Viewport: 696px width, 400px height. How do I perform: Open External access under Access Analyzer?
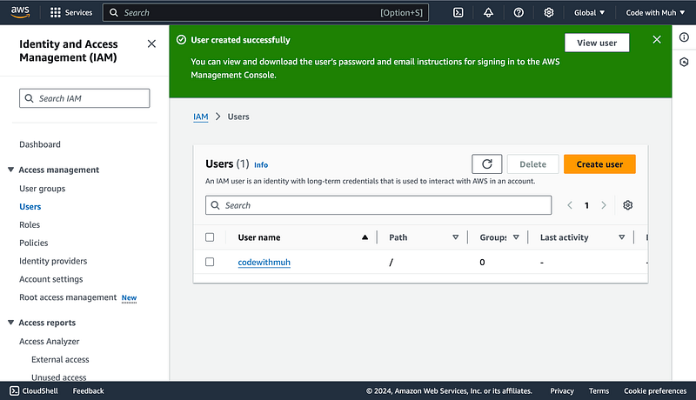60,360
